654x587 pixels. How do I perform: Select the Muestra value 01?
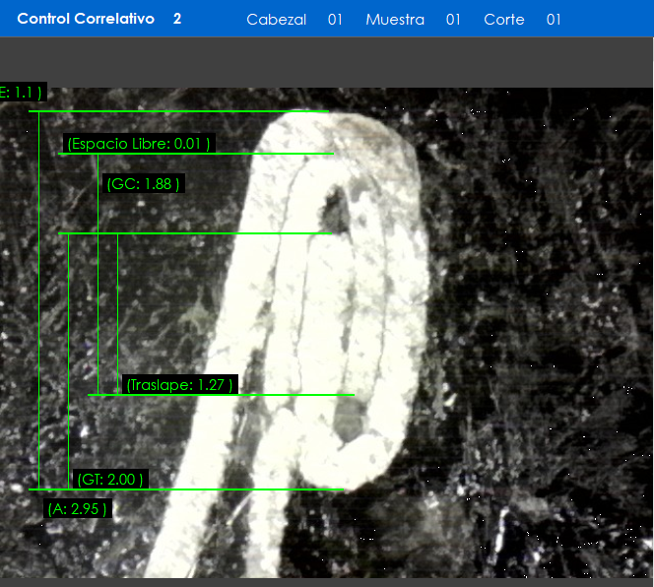tap(453, 20)
